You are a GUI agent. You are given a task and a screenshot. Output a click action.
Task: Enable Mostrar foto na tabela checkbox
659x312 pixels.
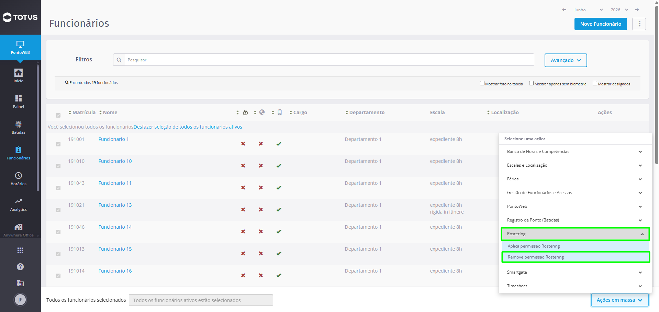(x=482, y=83)
